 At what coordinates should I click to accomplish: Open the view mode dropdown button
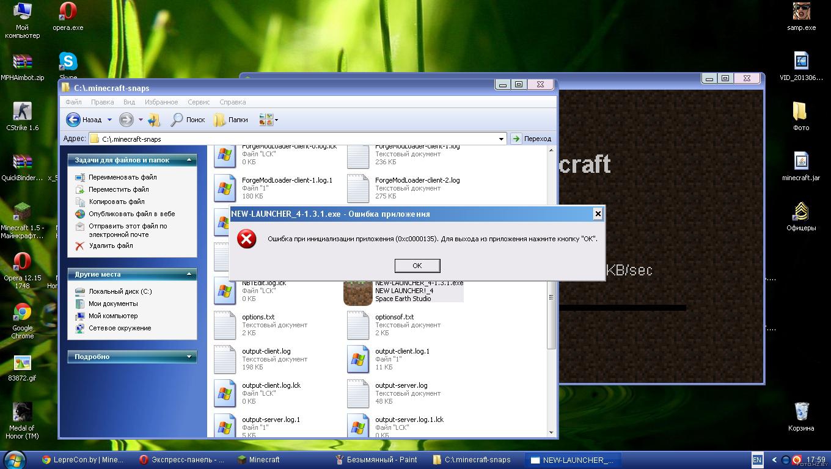(x=268, y=120)
